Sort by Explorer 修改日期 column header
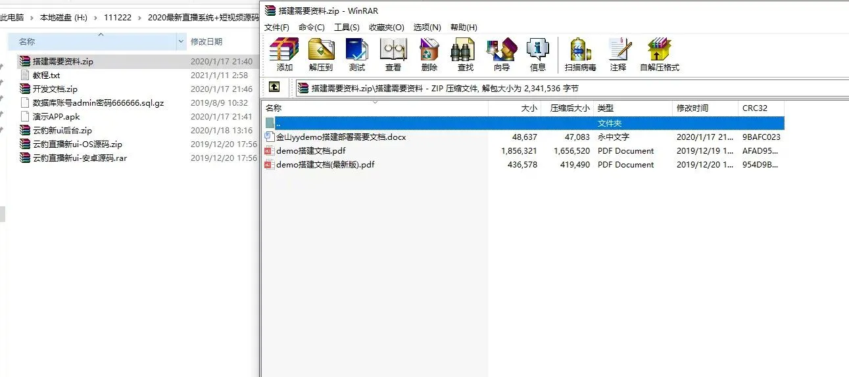The height and width of the screenshot is (377, 849). coord(206,41)
